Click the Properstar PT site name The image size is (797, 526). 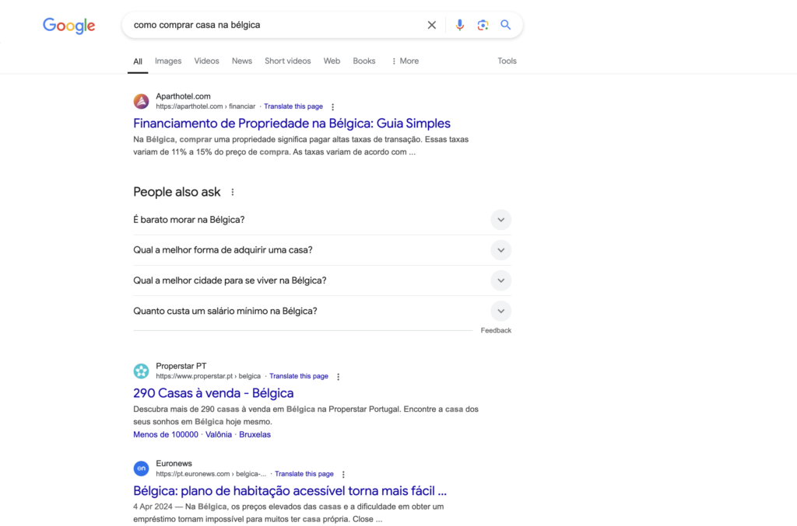click(181, 366)
